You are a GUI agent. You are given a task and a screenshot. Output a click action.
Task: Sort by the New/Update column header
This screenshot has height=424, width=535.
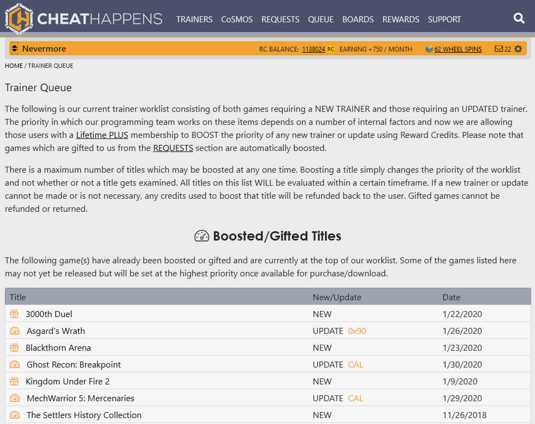(x=337, y=297)
